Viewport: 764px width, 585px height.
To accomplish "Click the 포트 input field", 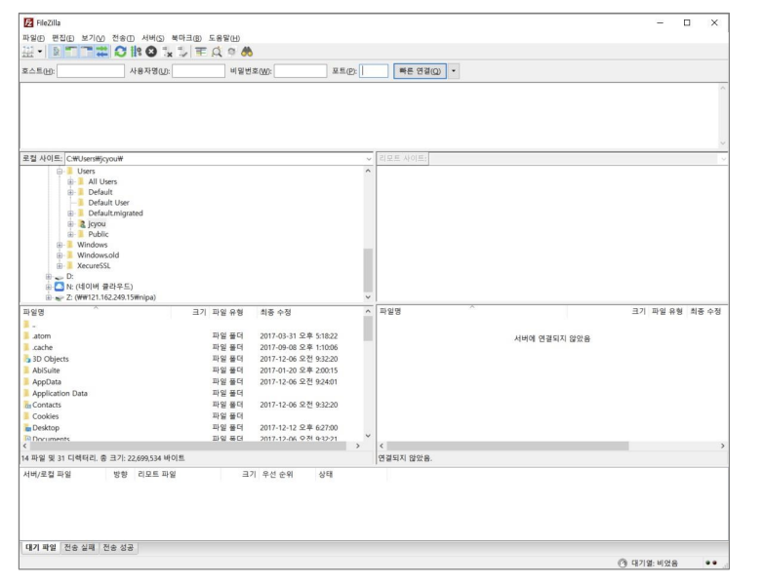I will (x=374, y=71).
